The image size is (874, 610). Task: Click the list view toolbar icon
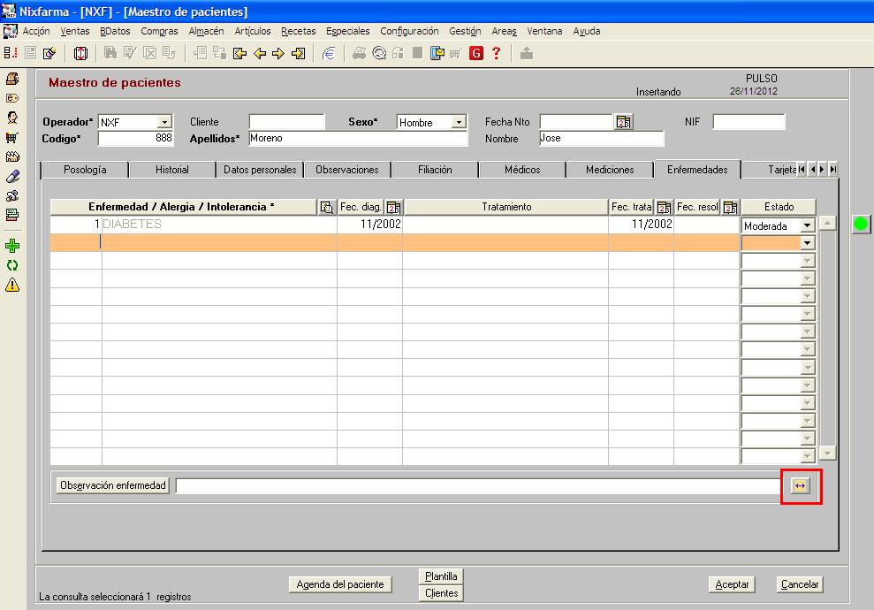(31, 54)
